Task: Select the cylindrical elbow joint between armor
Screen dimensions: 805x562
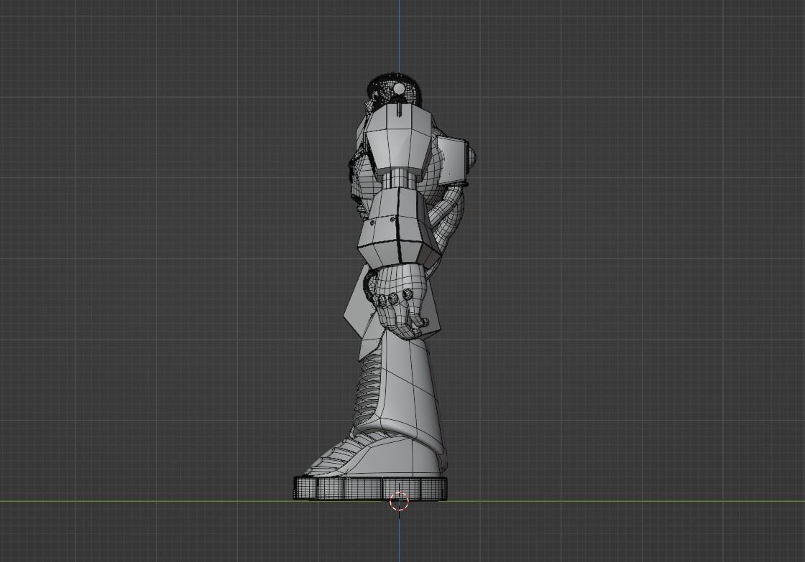Action: coord(401,179)
